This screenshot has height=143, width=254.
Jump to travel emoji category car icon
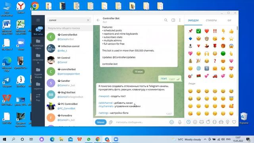(x=221, y=122)
